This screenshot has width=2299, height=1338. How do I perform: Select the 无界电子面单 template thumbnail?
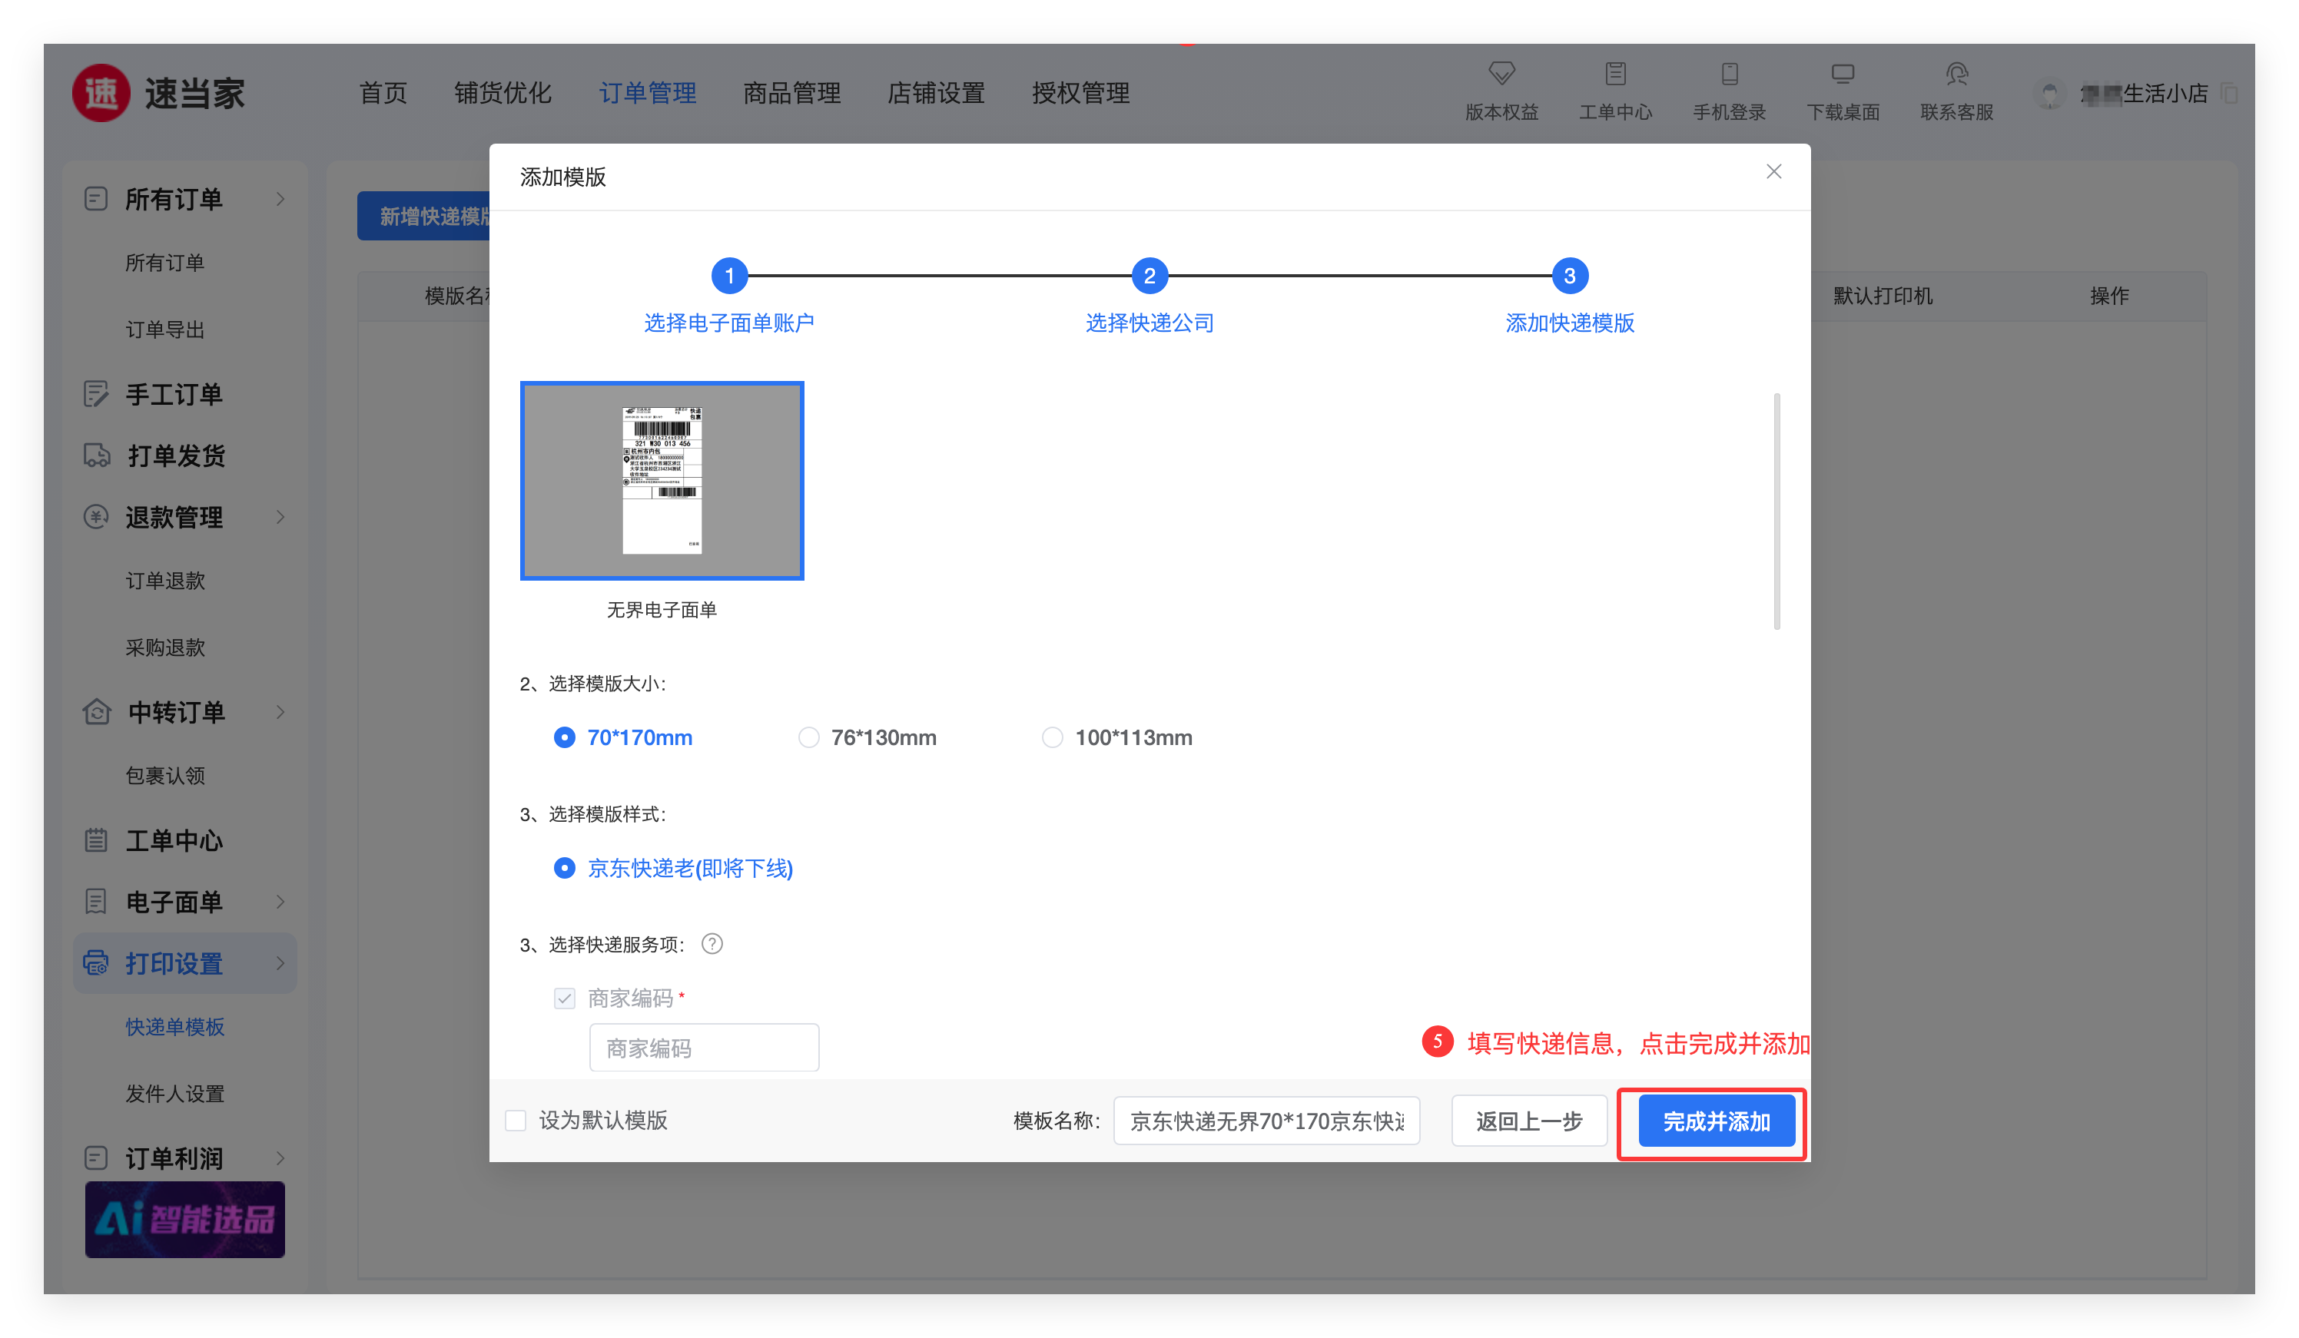click(662, 481)
